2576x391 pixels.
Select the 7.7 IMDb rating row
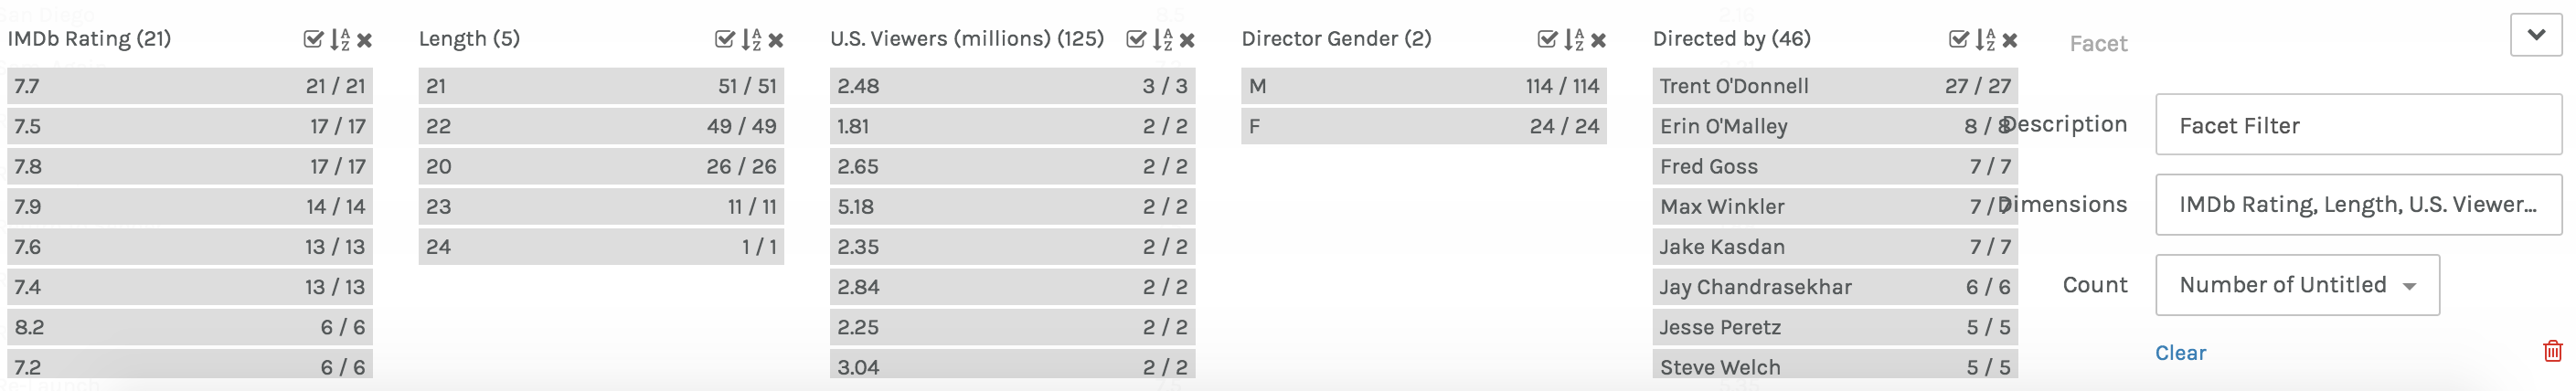tap(189, 86)
